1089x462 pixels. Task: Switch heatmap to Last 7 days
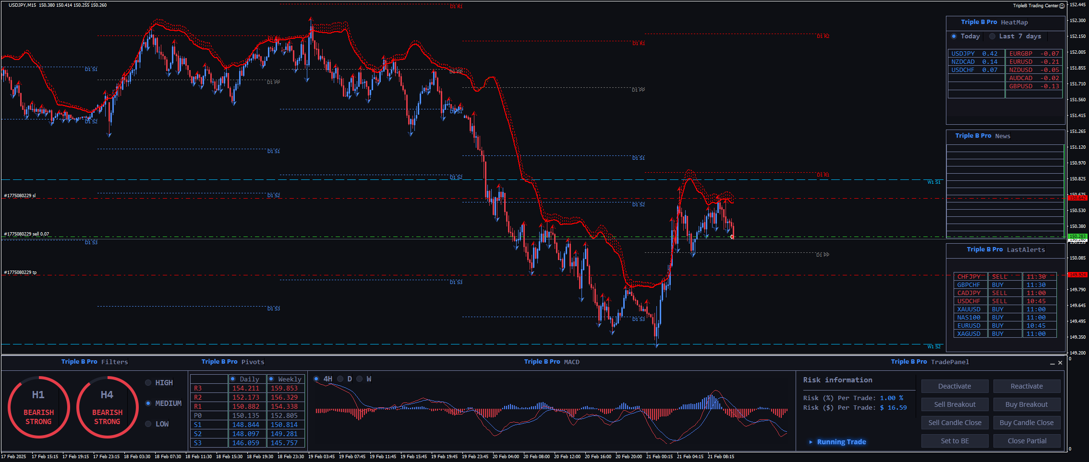(992, 36)
